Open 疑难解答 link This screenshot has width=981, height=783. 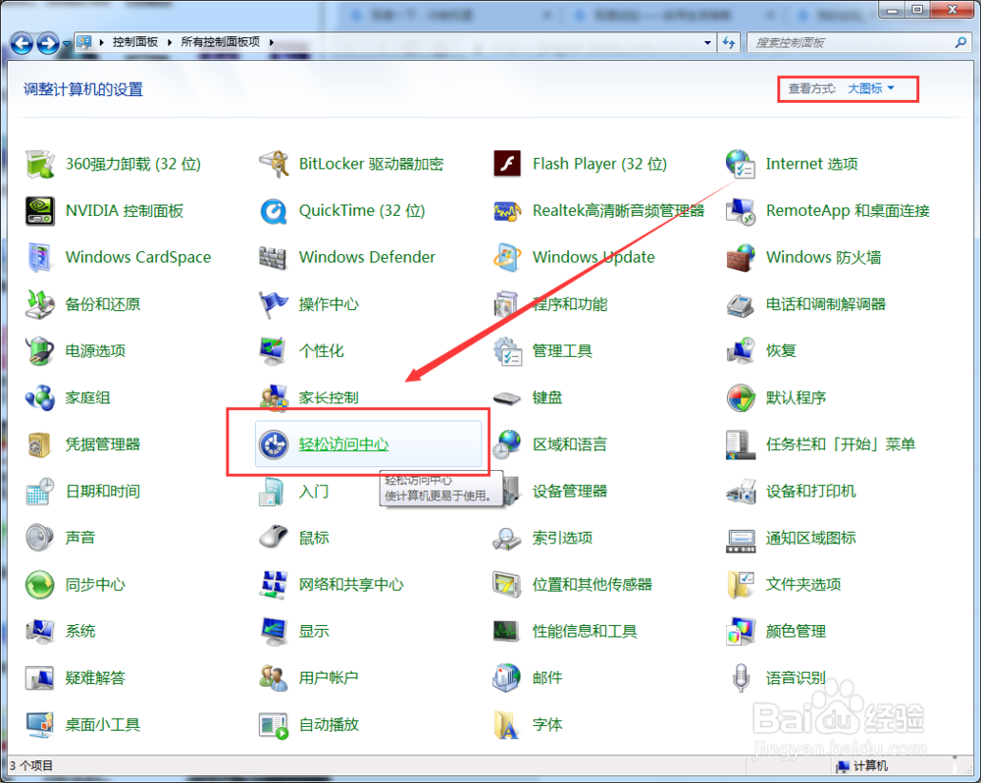(95, 678)
